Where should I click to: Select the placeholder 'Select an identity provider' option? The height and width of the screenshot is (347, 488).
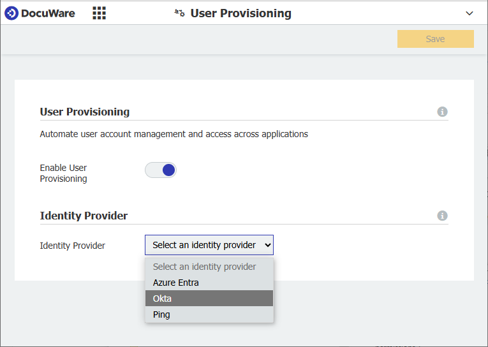point(204,267)
